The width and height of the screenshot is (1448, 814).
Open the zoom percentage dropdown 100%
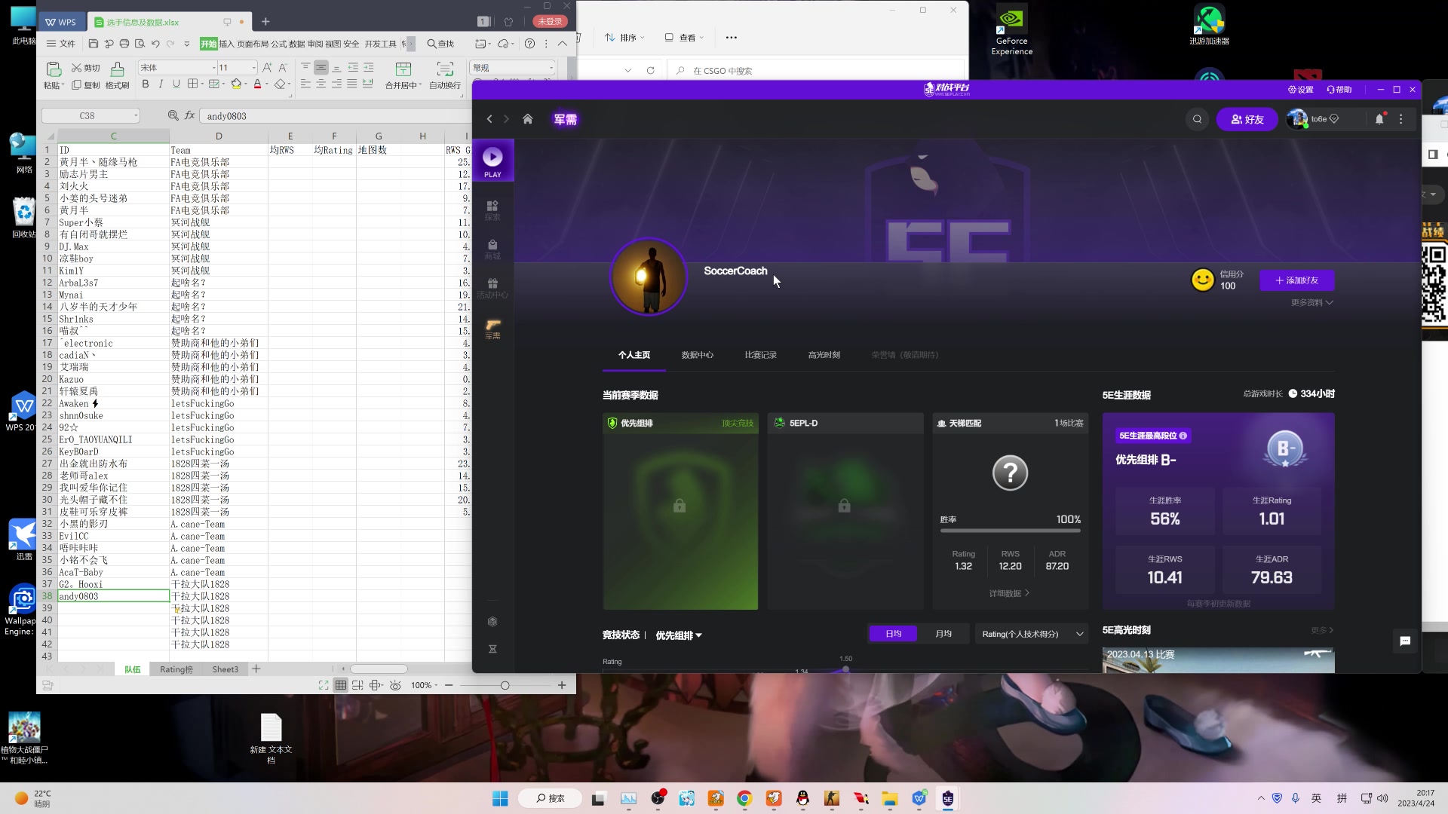[424, 685]
